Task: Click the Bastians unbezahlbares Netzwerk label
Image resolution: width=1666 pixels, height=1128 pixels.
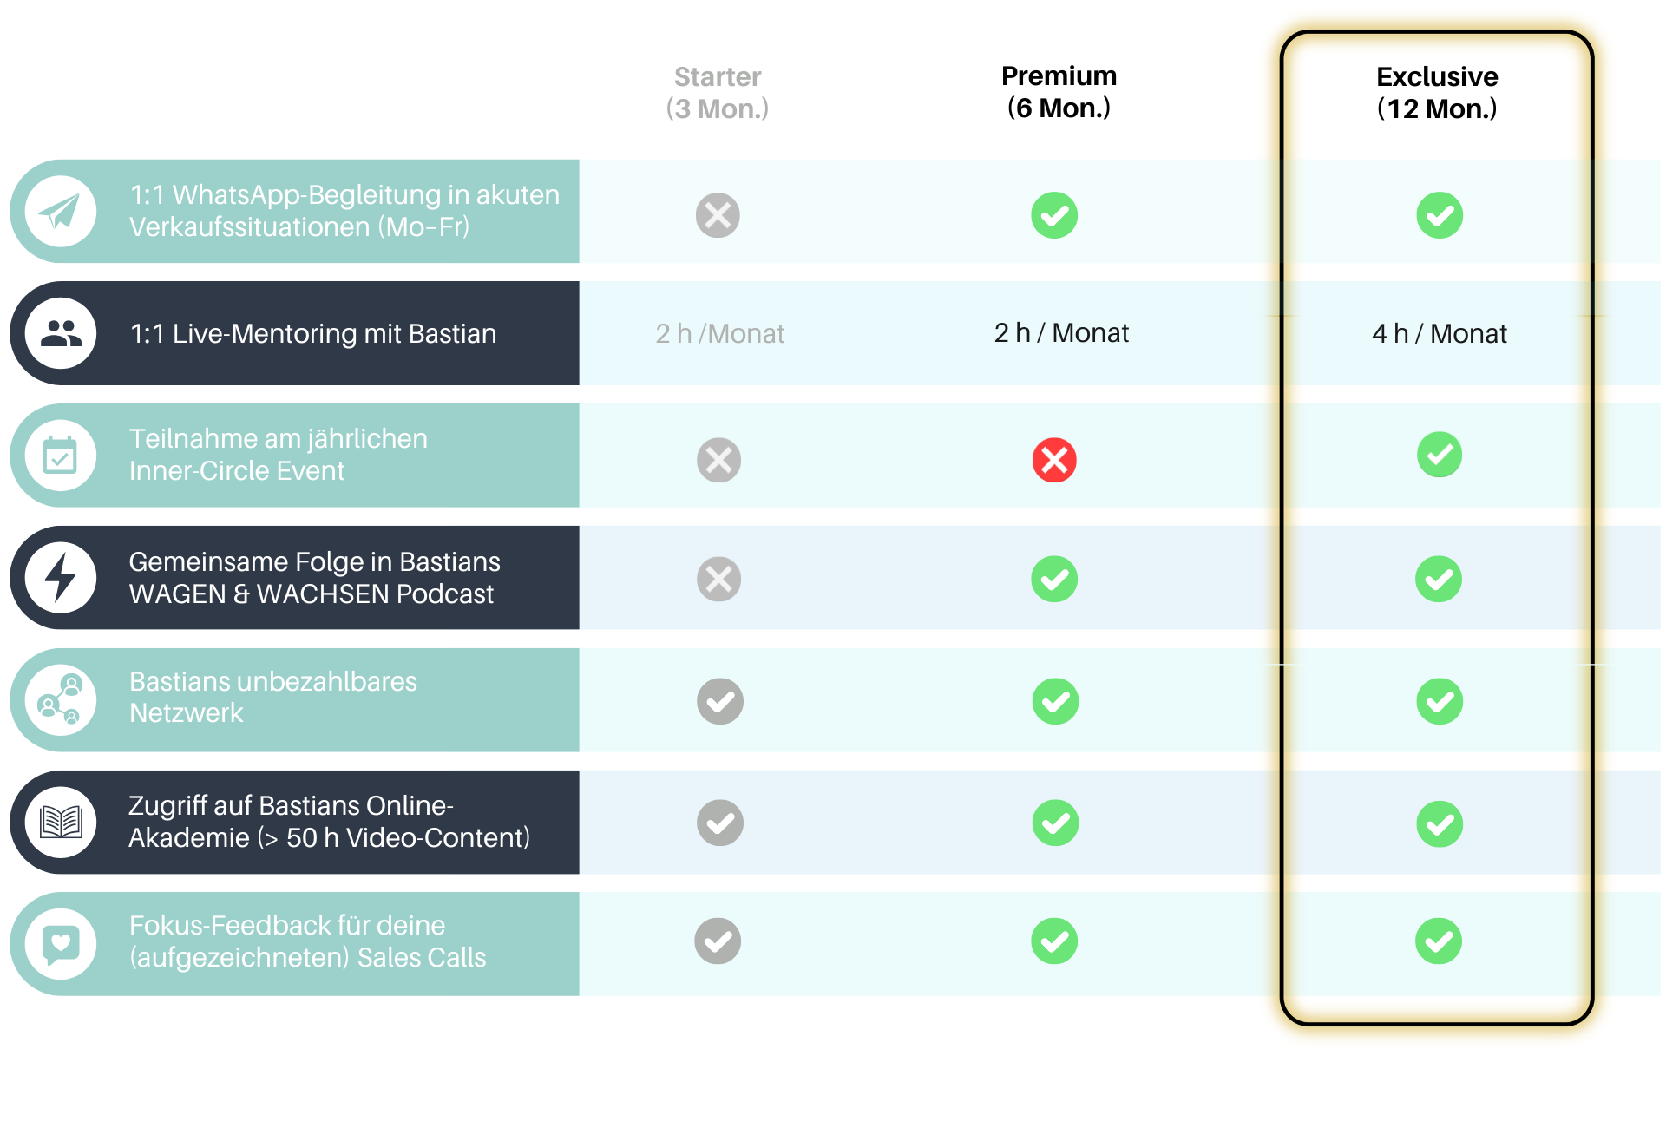Action: pyautogui.click(x=272, y=697)
